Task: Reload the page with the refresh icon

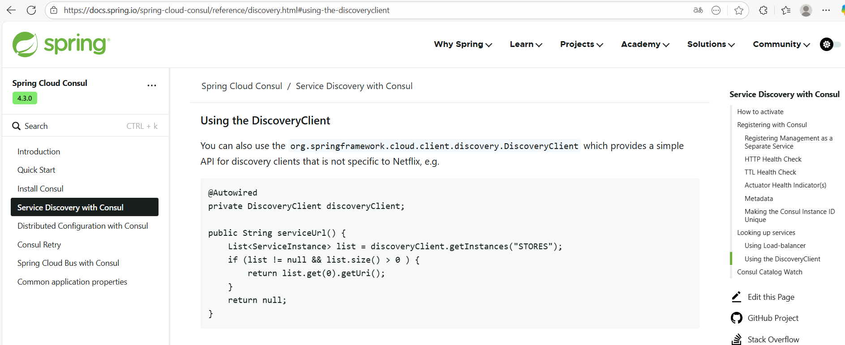Action: click(31, 10)
